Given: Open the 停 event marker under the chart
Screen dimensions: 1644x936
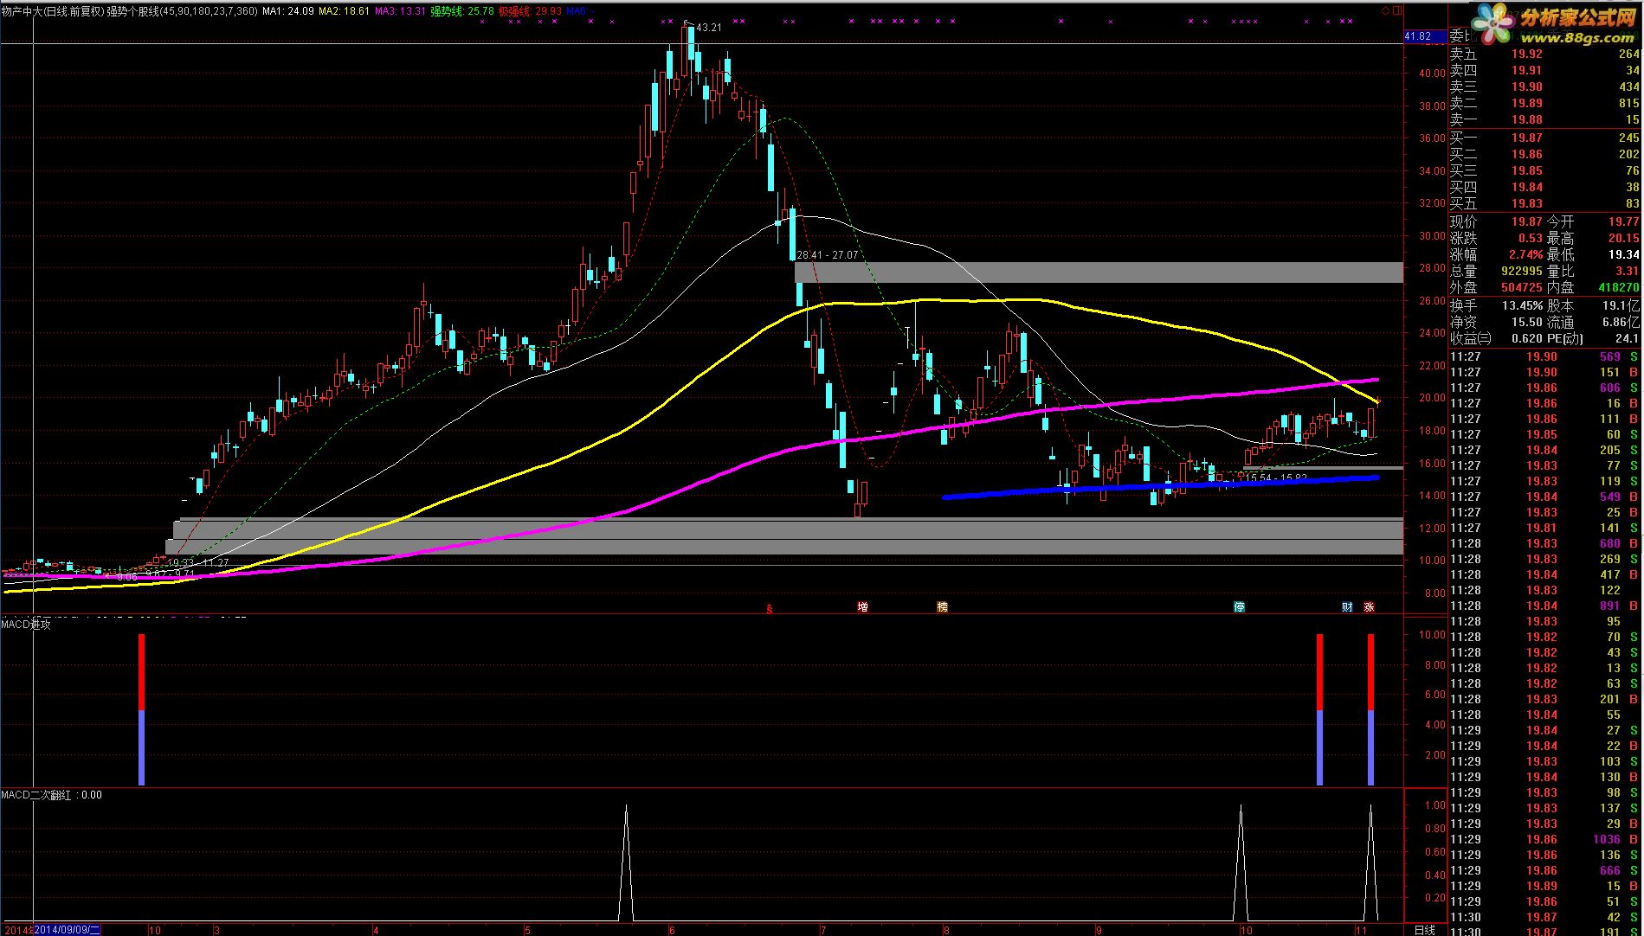Looking at the screenshot, I should pos(1239,607).
